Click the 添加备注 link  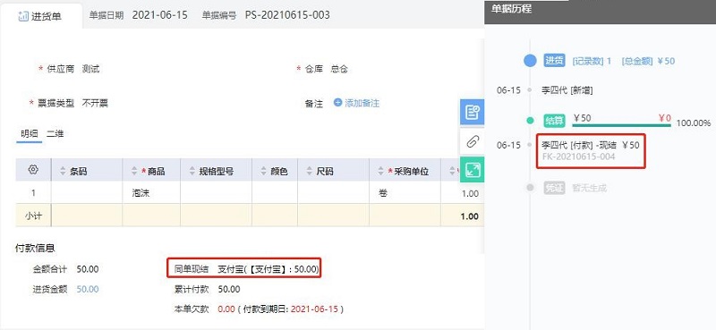[362, 103]
